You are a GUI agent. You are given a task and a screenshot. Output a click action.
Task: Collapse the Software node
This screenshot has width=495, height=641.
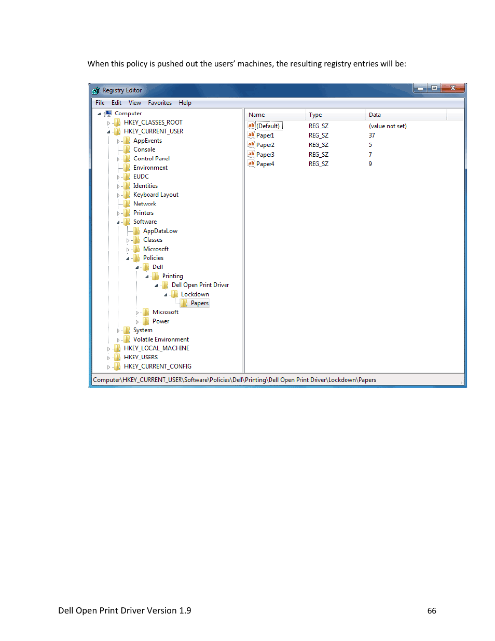[x=118, y=222]
